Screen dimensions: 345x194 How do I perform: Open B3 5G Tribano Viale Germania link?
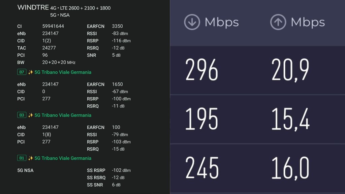(63, 115)
